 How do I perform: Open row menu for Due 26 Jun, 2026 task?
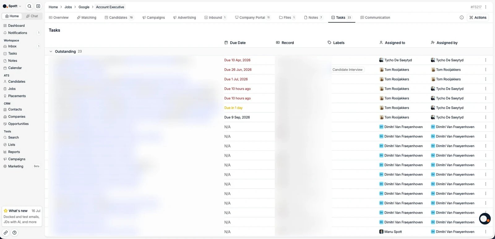point(486,70)
